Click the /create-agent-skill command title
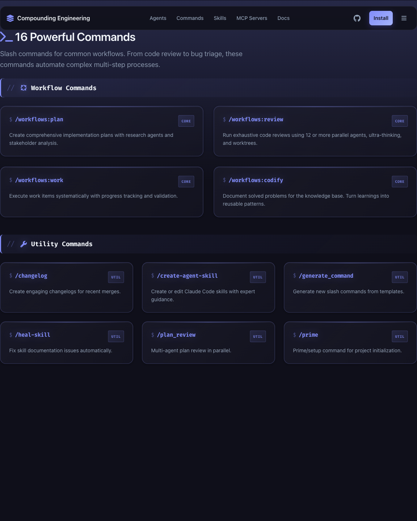417x521 pixels. (187, 276)
